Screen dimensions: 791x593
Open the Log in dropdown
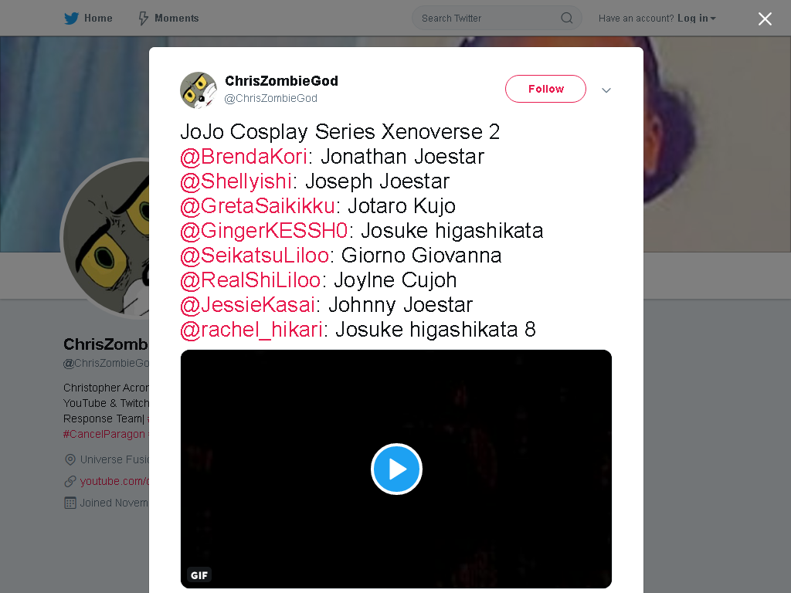[x=696, y=19]
